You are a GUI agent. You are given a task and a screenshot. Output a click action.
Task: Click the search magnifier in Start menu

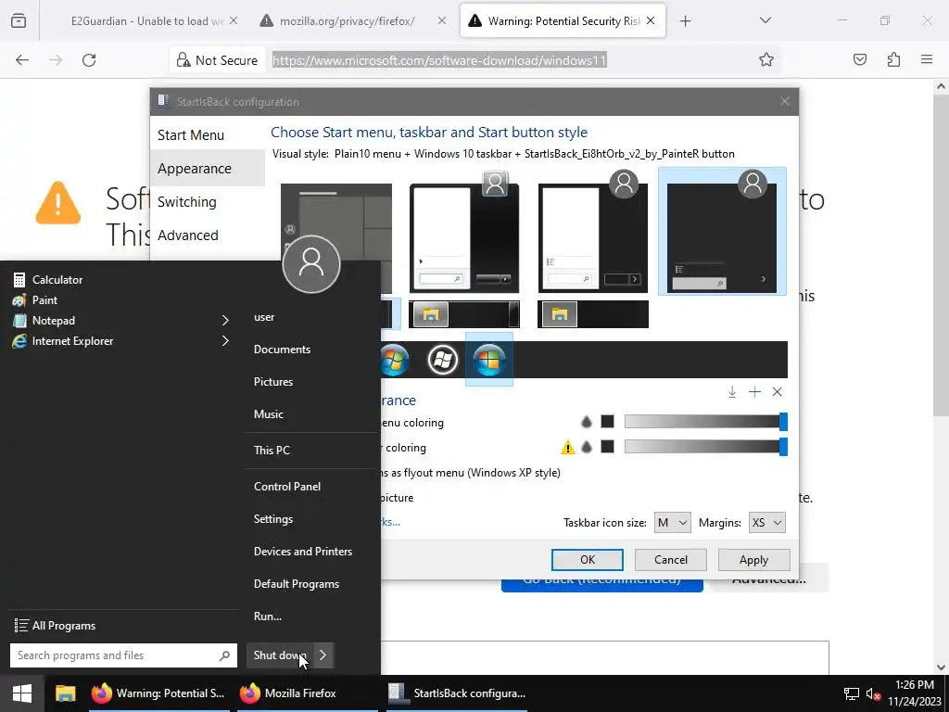click(x=224, y=655)
